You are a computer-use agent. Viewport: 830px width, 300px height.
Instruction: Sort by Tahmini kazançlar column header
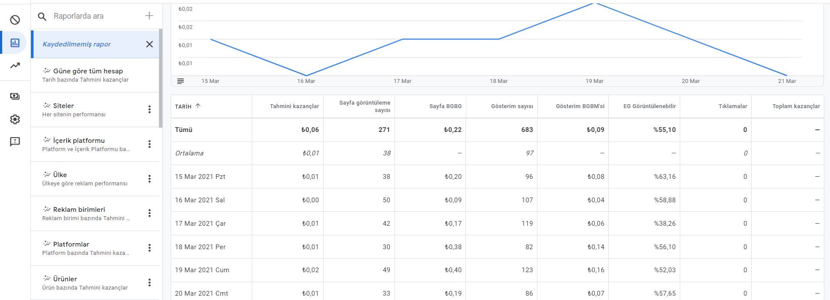click(294, 106)
